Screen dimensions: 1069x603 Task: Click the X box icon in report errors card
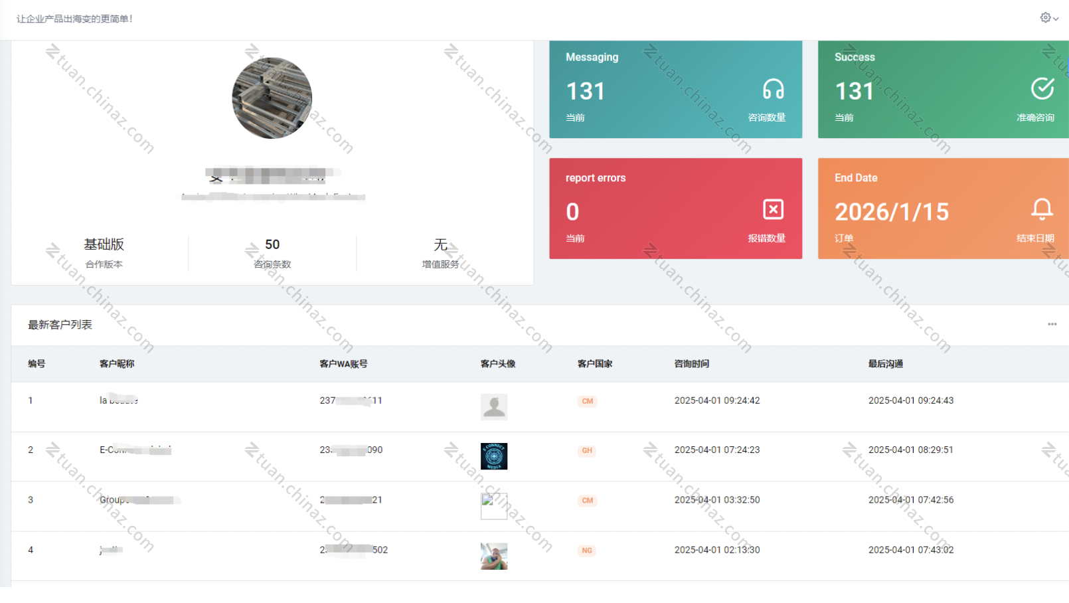(x=773, y=209)
